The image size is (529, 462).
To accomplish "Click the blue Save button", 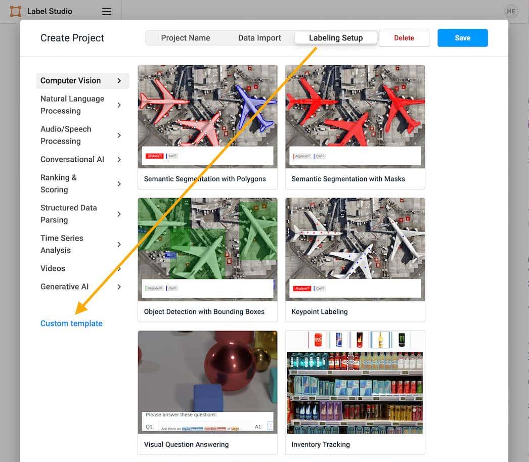I will click(462, 38).
